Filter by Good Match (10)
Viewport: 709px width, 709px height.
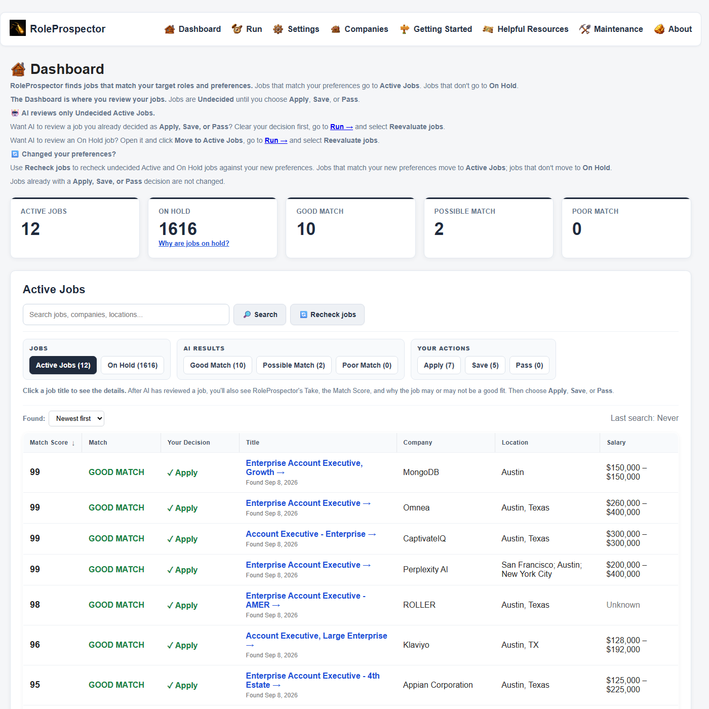coord(218,365)
